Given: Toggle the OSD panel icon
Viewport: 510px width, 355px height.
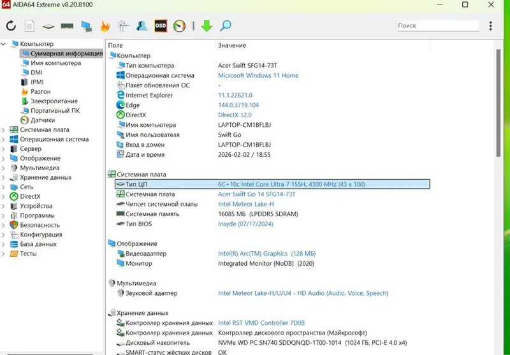Looking at the screenshot, I should click(161, 25).
